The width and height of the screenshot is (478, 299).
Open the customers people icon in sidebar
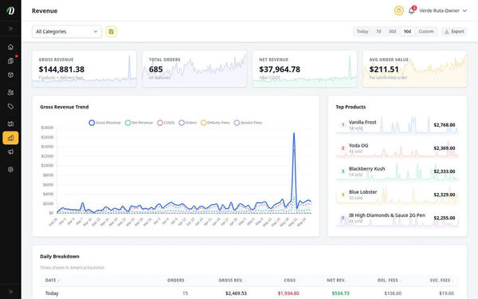[x=10, y=92]
